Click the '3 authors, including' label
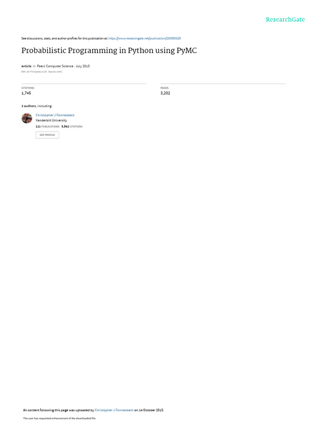321x428 pixels. [x=37, y=106]
